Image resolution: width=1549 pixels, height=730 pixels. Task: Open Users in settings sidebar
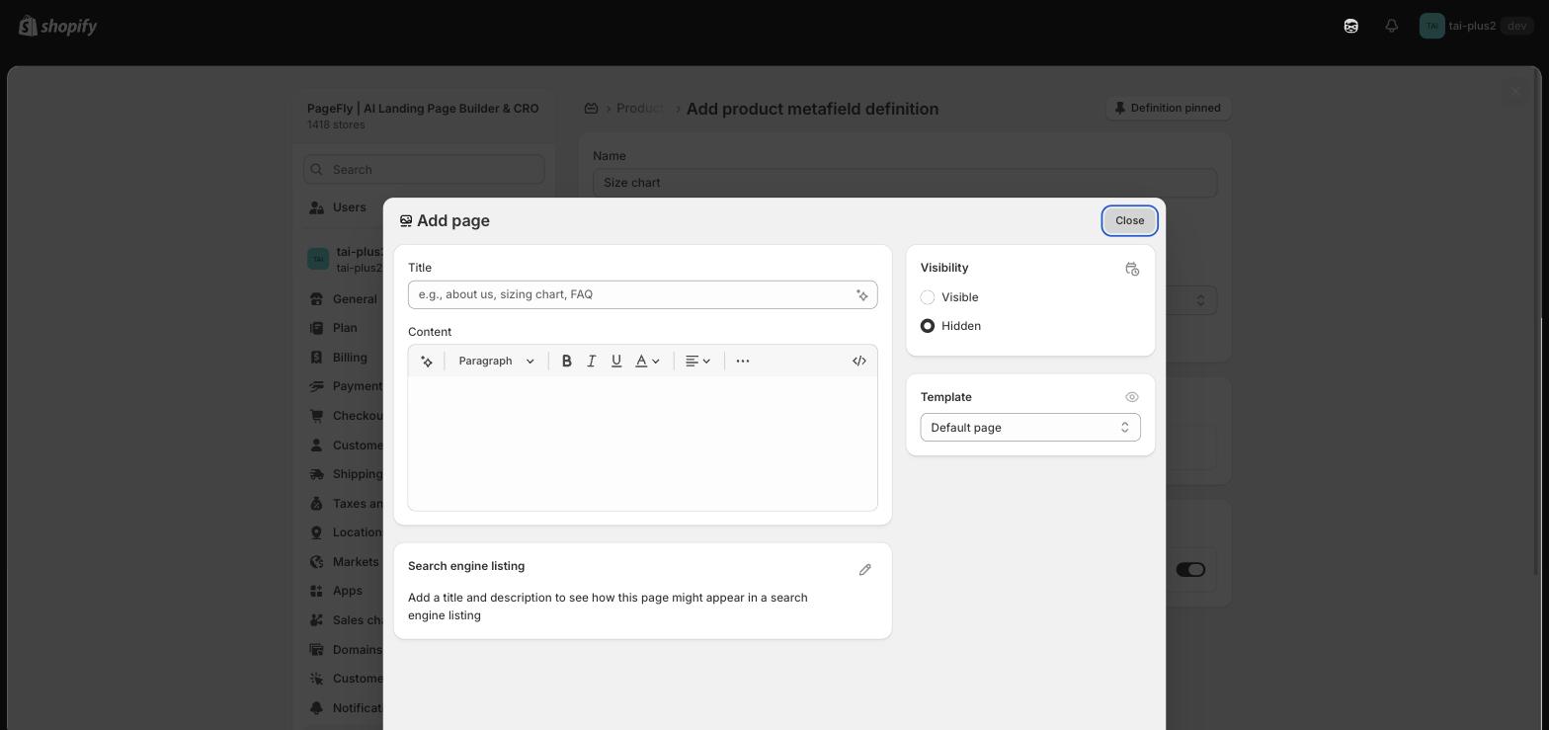pyautogui.click(x=349, y=207)
